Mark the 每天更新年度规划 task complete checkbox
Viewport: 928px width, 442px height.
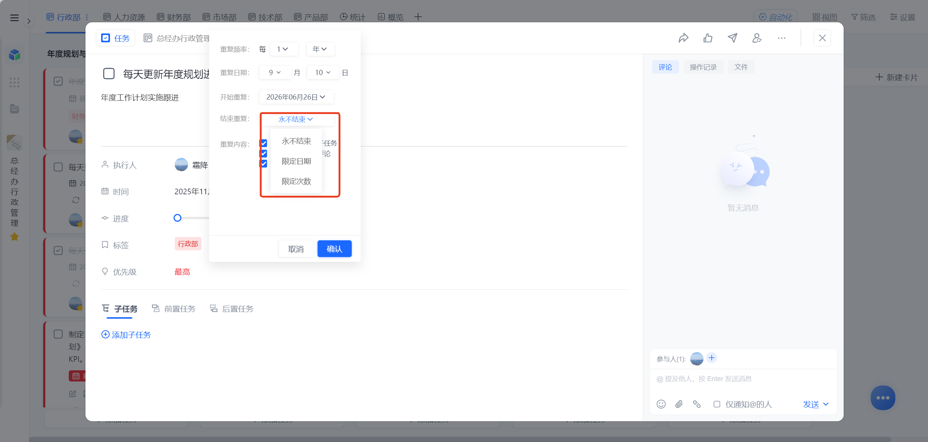(109, 74)
